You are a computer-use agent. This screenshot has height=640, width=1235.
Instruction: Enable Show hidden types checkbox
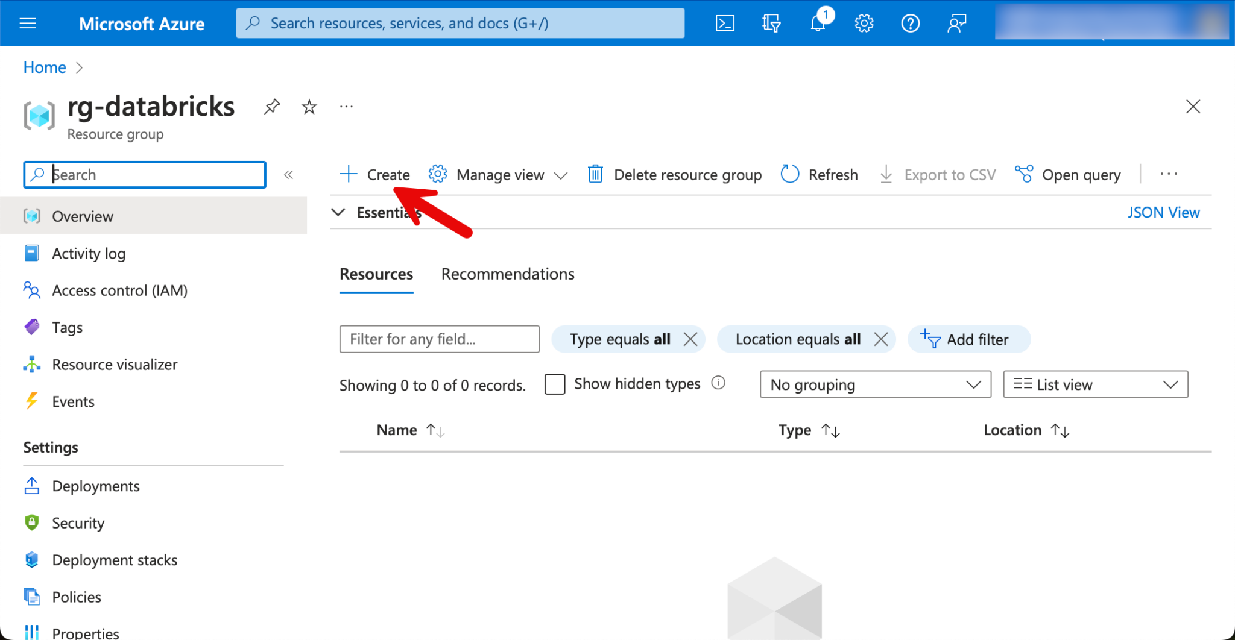pos(554,384)
